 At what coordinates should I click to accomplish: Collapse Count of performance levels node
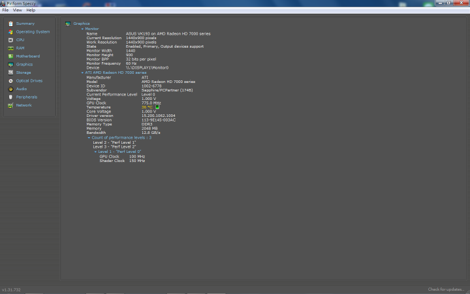point(89,138)
